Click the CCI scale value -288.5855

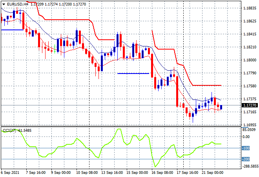[250, 166]
